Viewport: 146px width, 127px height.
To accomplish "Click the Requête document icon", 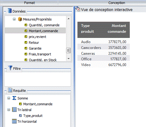I will [x=10, y=90].
